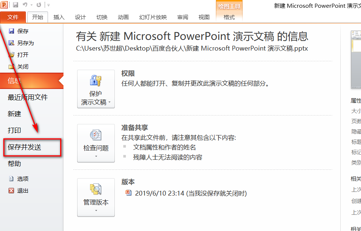The image size is (361, 231).
Task: Click the 选项 icon in the file menu
Action: [11, 179]
